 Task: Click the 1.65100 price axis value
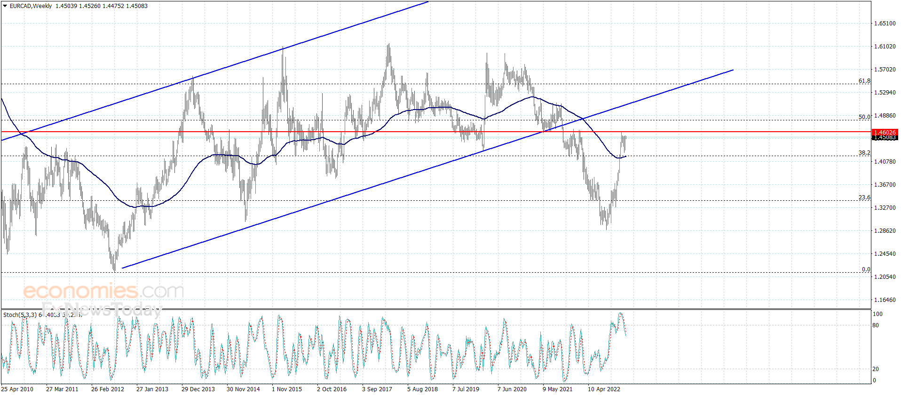pos(885,24)
